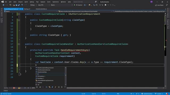This screenshot has width=170, height=95.
Task: Open the Extensions menu
Action: [56, 2]
